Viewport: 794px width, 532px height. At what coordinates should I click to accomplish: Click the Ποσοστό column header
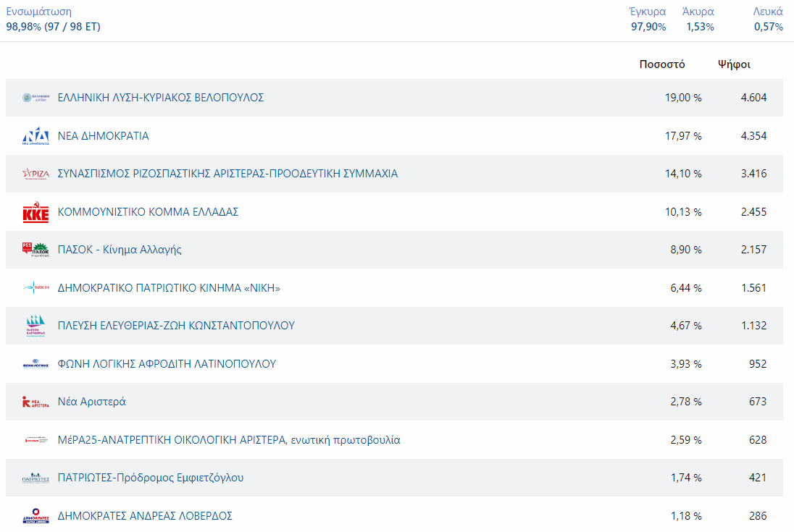click(x=662, y=64)
